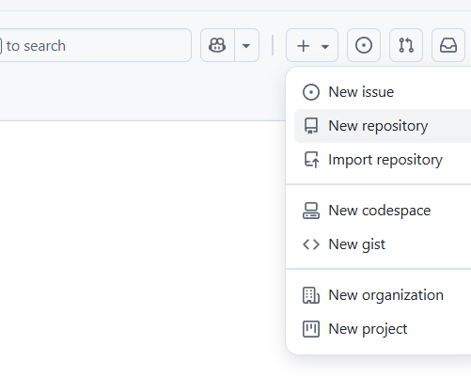This screenshot has height=377, width=471.
Task: Click the board icon beside New project
Action: click(311, 329)
